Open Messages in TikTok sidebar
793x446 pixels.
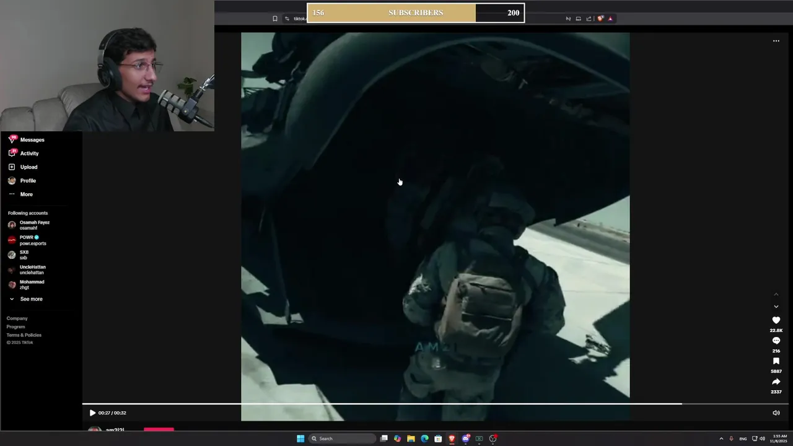point(26,140)
